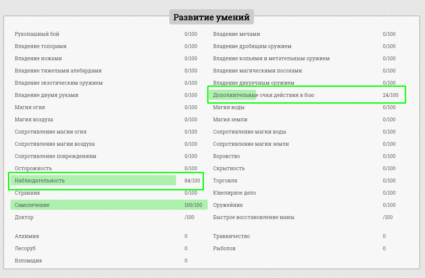Click the 'Наблюдательность' progress bar
This screenshot has height=278, width=425.
pos(93,180)
